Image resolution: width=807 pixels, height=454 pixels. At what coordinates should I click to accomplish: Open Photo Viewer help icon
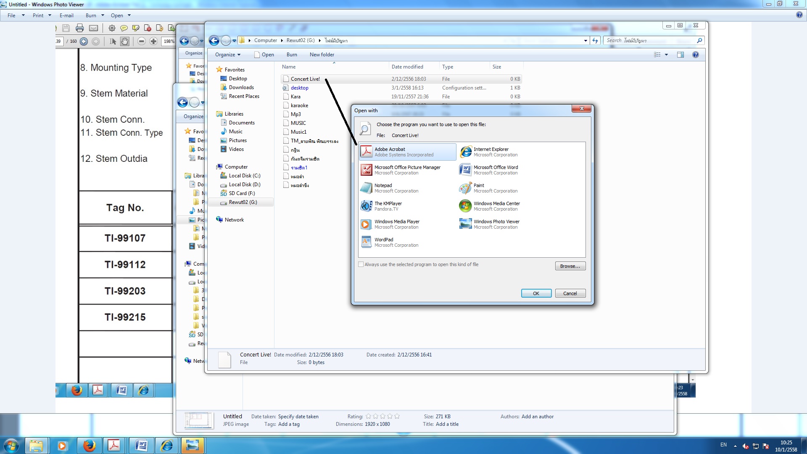tap(799, 15)
